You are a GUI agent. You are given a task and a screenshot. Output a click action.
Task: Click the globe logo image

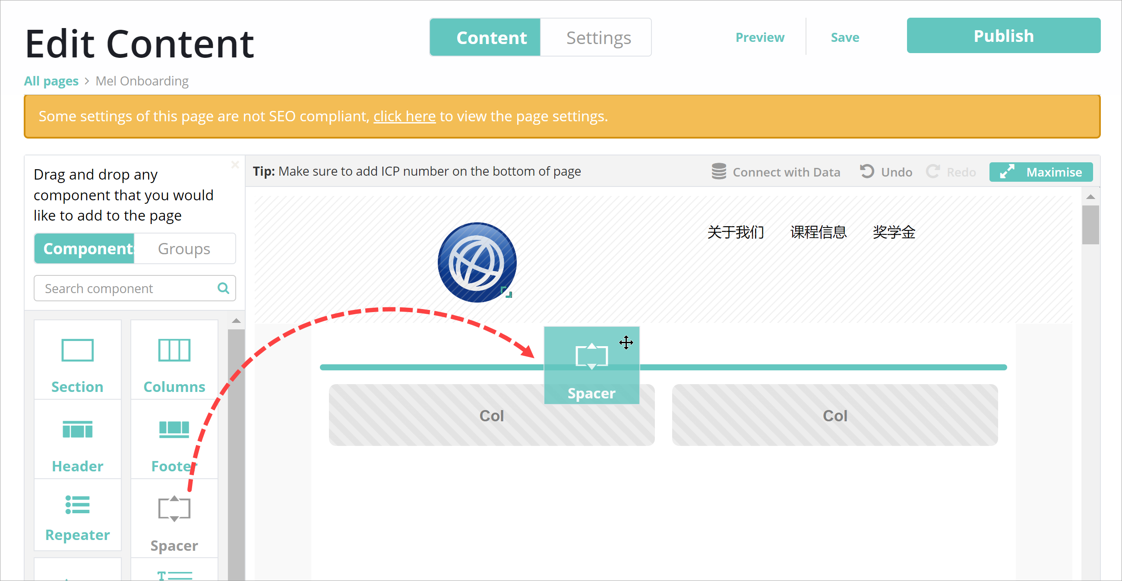tap(477, 262)
